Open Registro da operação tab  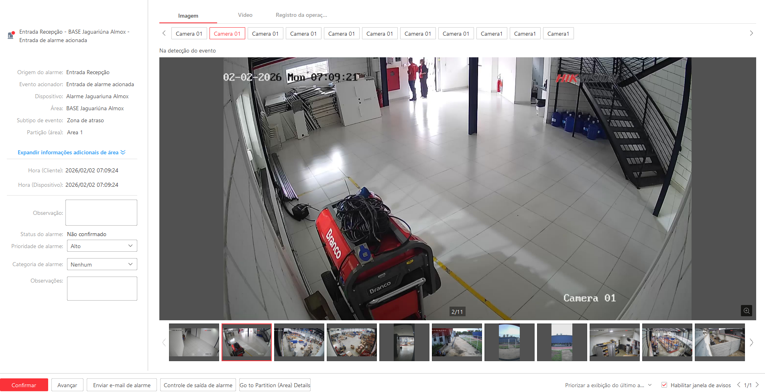(x=301, y=15)
